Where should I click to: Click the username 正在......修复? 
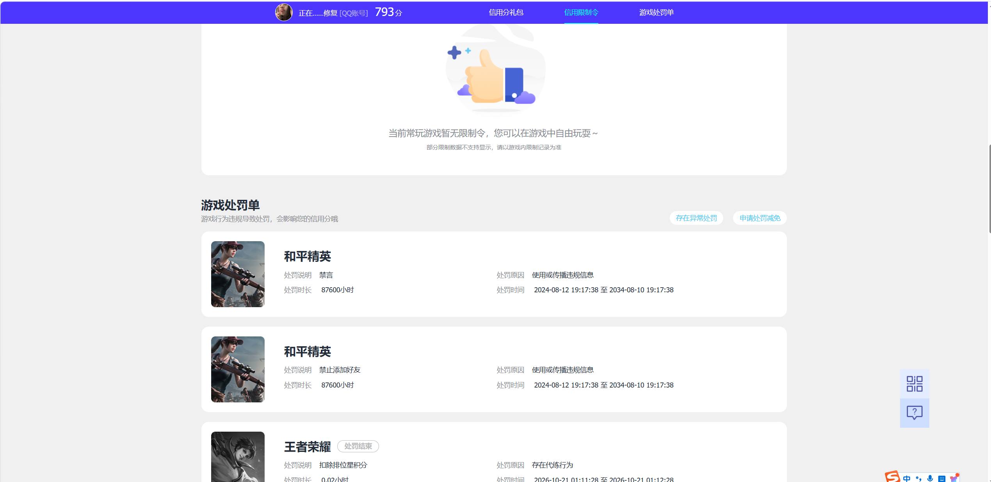pyautogui.click(x=318, y=13)
